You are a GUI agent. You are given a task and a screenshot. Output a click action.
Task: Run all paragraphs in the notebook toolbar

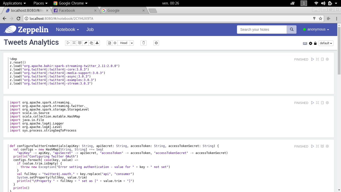click(68, 43)
